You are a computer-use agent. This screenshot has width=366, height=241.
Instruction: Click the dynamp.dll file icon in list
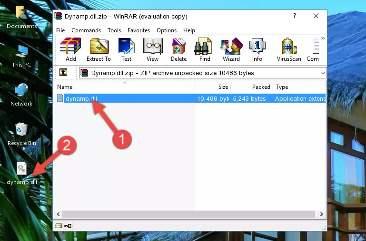coord(60,98)
